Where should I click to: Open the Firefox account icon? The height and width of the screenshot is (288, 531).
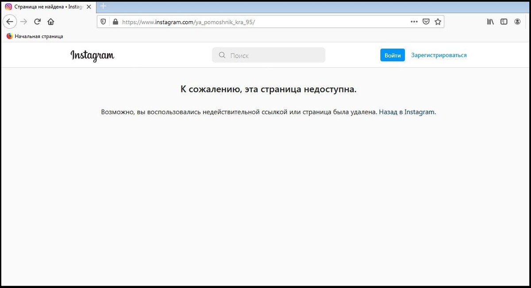pyautogui.click(x=517, y=21)
